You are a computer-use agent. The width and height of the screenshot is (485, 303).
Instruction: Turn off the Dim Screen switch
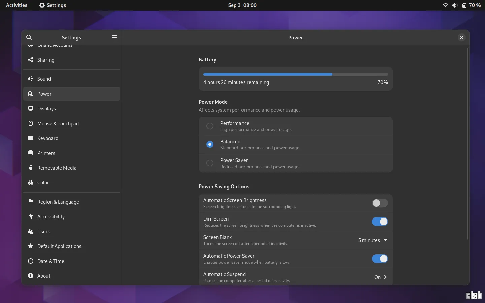380,222
